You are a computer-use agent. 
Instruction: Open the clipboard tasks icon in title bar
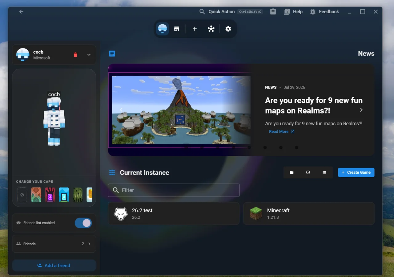click(273, 12)
